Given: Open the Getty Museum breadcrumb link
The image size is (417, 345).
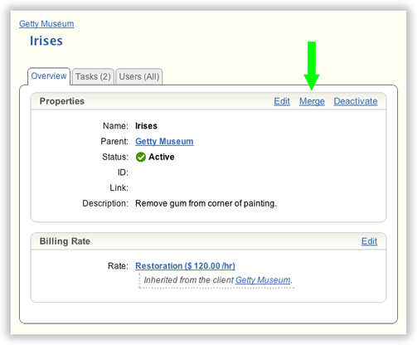Looking at the screenshot, I should [46, 24].
